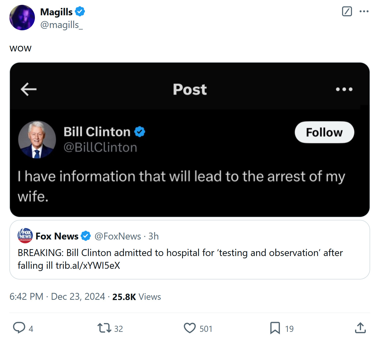Viewport: 379px width, 340px height.
Task: Click the back arrow in the embedded post
Action: [x=29, y=89]
